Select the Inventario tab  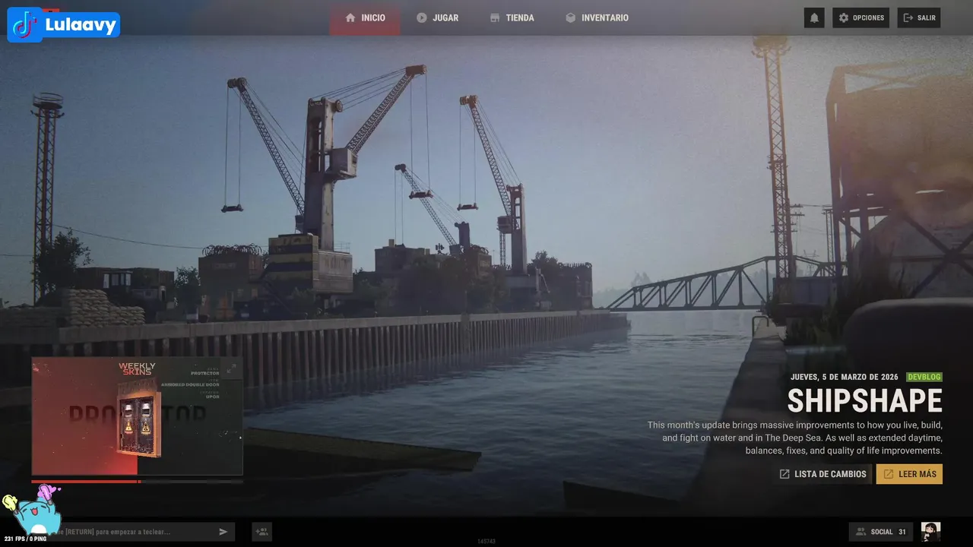(x=597, y=17)
